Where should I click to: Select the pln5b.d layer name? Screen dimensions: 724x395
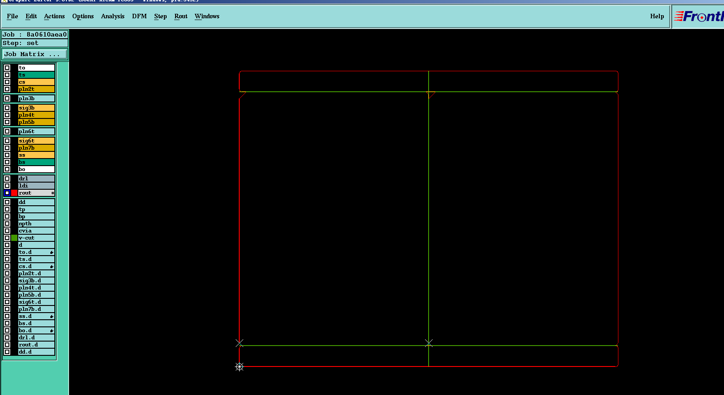pos(36,295)
